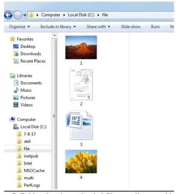Select Favorites in navigation pane
176x194 pixels.
click(x=25, y=39)
